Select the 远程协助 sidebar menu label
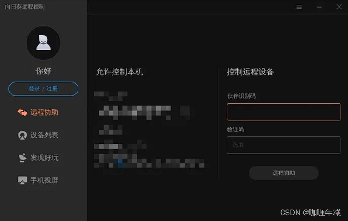The height and width of the screenshot is (221, 348). click(x=44, y=112)
